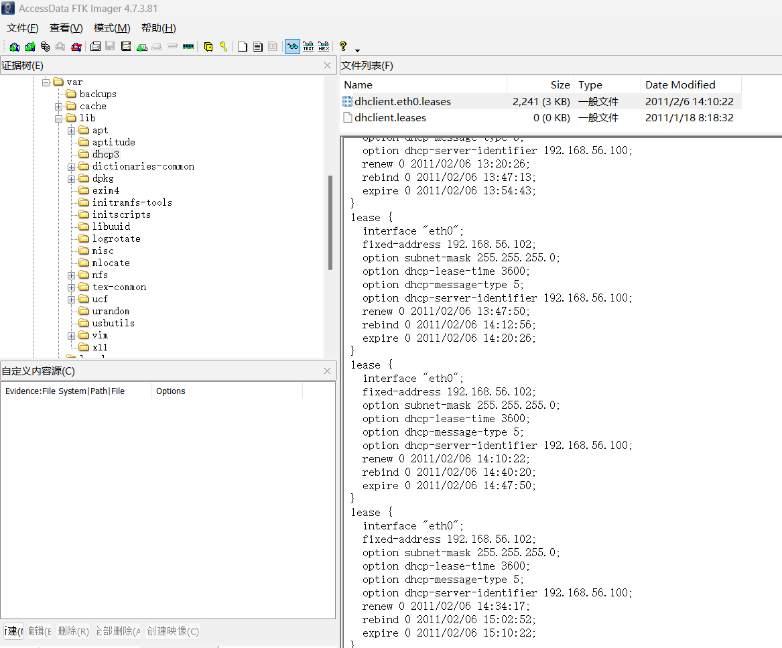Click the 新建 button in custom content panel

(x=13, y=631)
